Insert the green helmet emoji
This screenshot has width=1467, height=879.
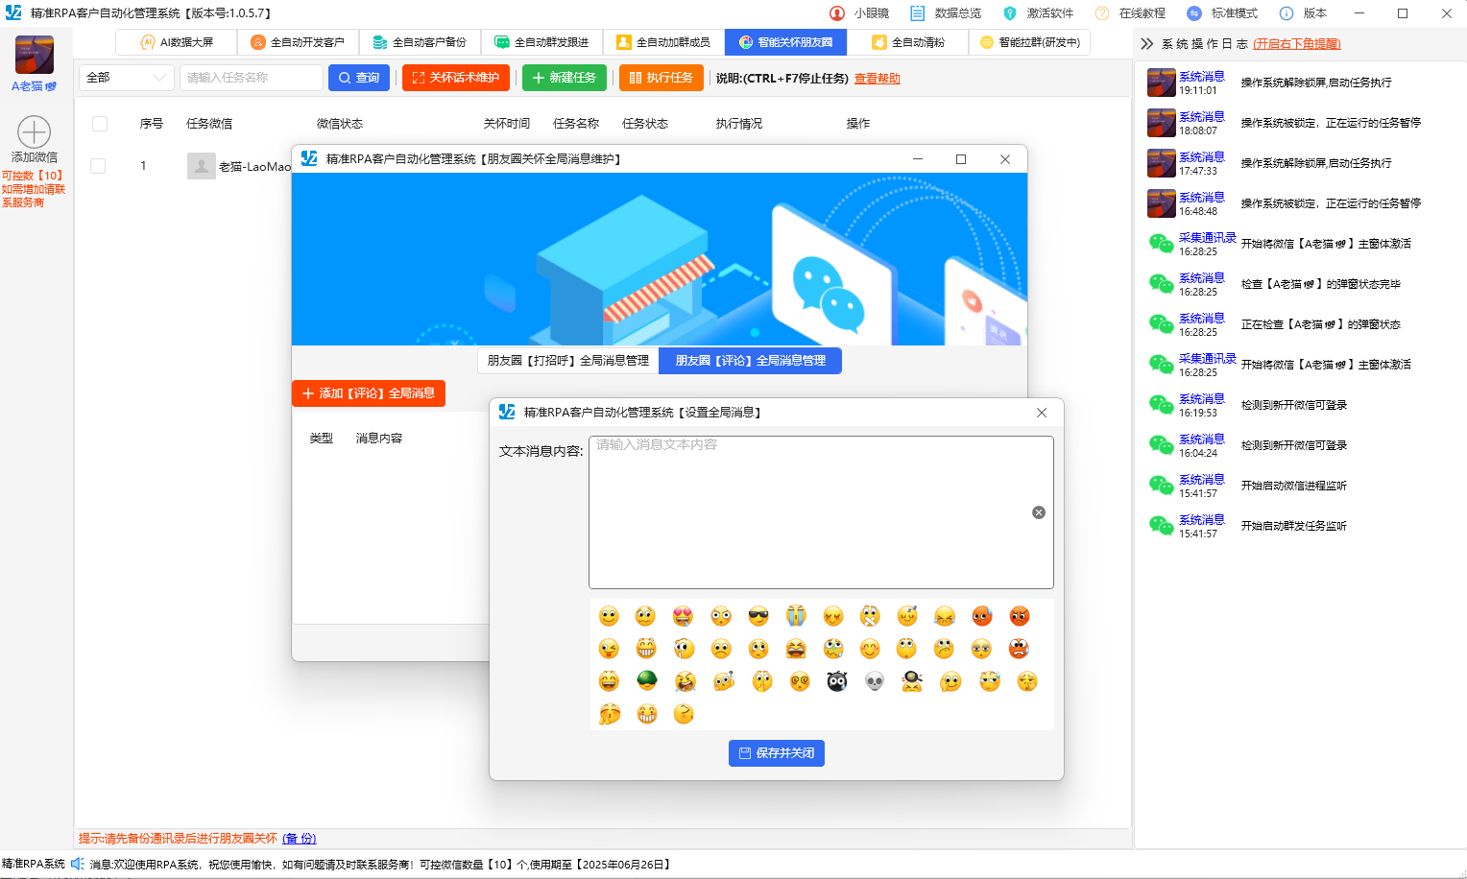pos(647,680)
